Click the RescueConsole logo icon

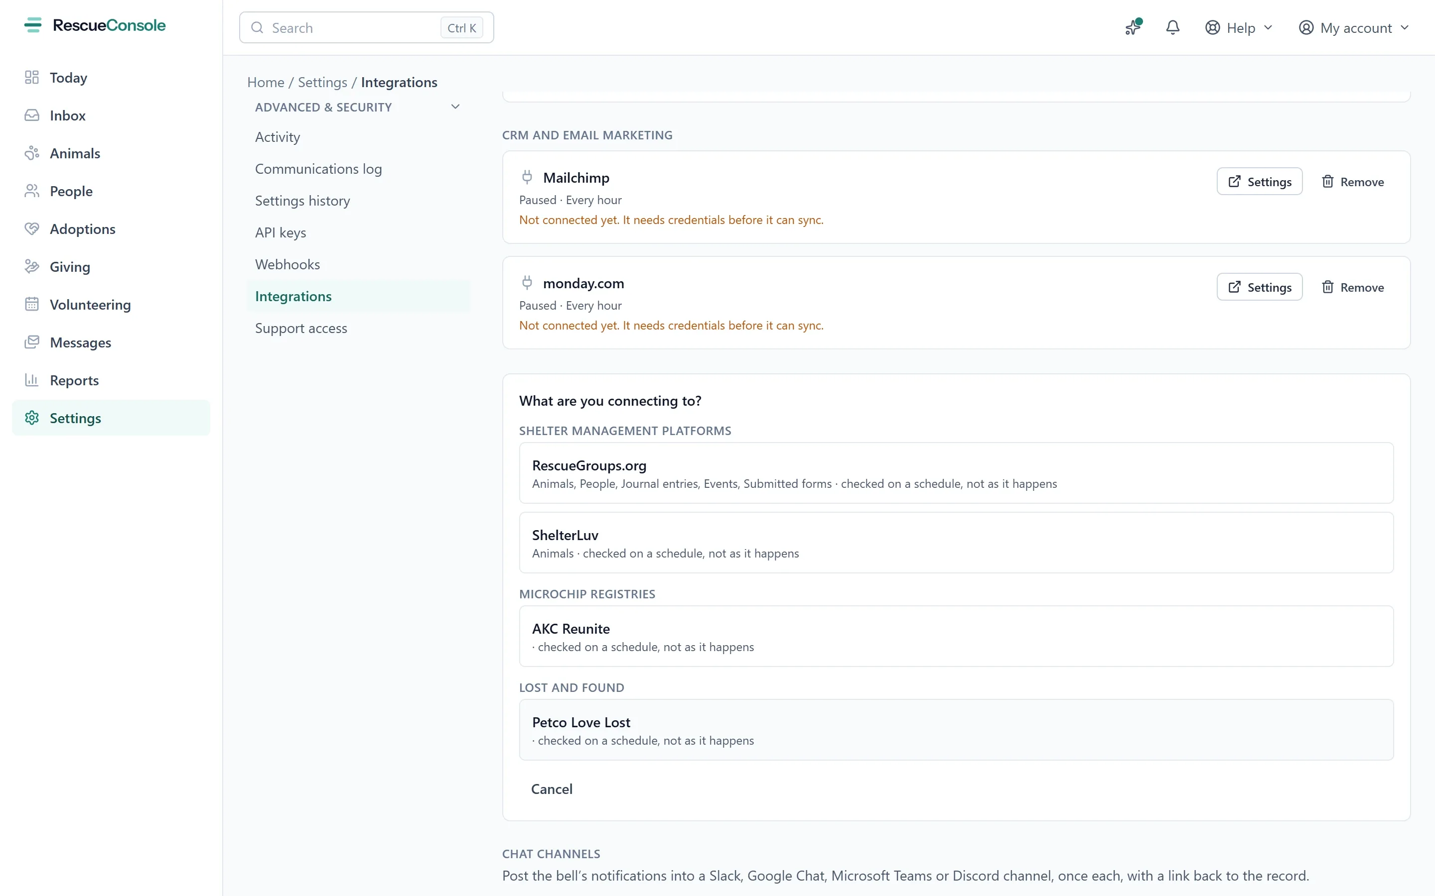point(33,25)
